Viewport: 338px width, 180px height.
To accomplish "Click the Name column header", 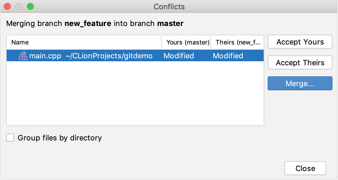I will [20, 42].
